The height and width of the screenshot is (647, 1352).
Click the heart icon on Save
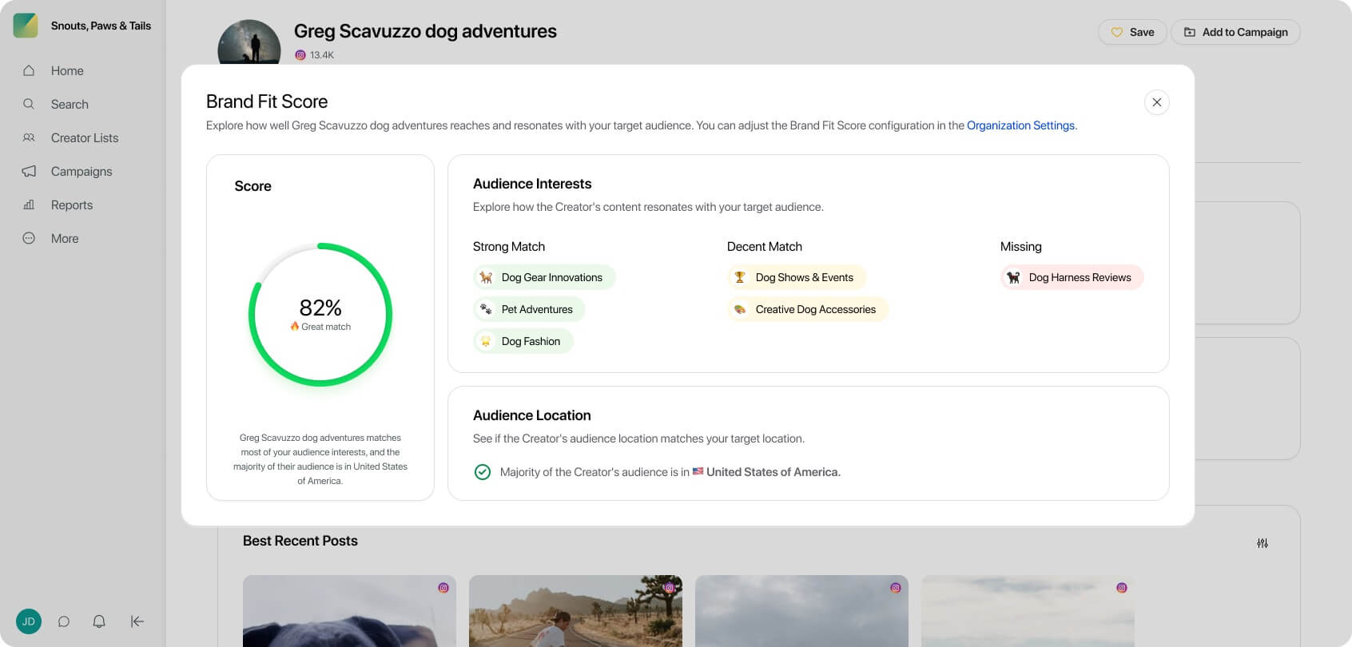click(1117, 32)
